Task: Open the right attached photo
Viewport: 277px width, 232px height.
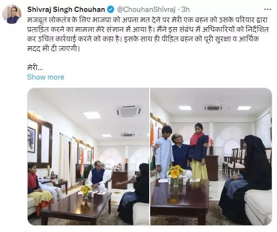Action: [211, 157]
